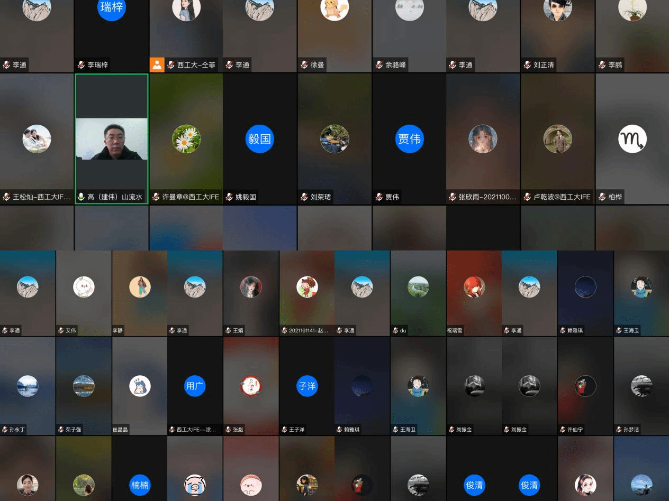
Task: Click the muted microphone icon beside 刘正清
Action: (x=528, y=65)
